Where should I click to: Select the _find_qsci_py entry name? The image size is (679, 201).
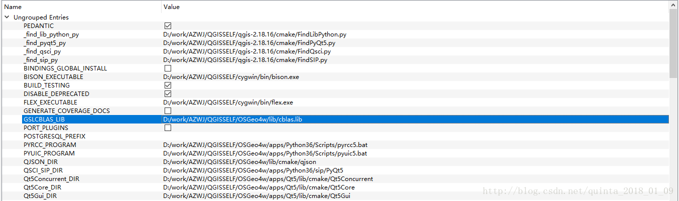click(x=42, y=51)
